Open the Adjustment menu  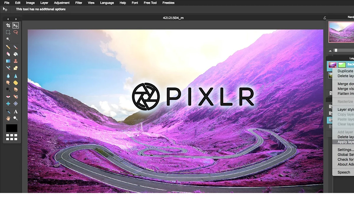point(62,3)
